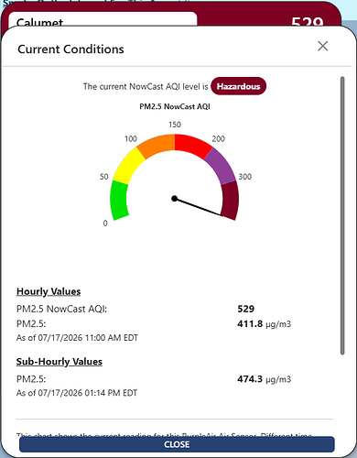
Task: Click the yellow gauge segment
Action: 128,166
